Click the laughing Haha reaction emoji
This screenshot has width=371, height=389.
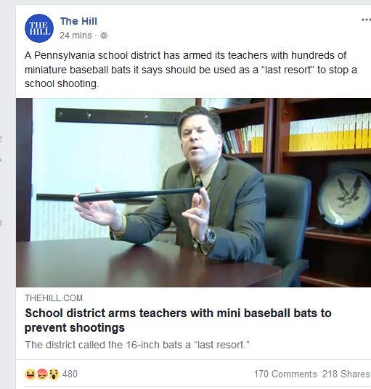point(30,374)
